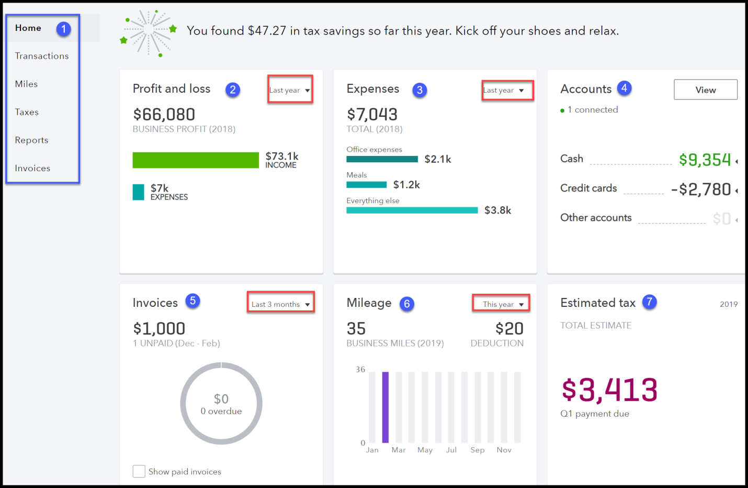This screenshot has height=488, width=748.
Task: Open Invoices Last 3 months dropdown
Action: click(x=281, y=304)
